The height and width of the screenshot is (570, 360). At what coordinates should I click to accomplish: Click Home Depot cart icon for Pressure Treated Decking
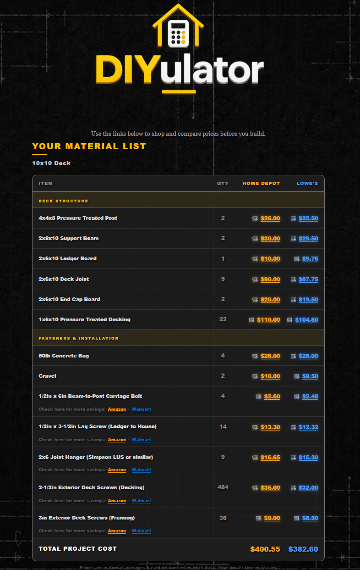coord(251,320)
